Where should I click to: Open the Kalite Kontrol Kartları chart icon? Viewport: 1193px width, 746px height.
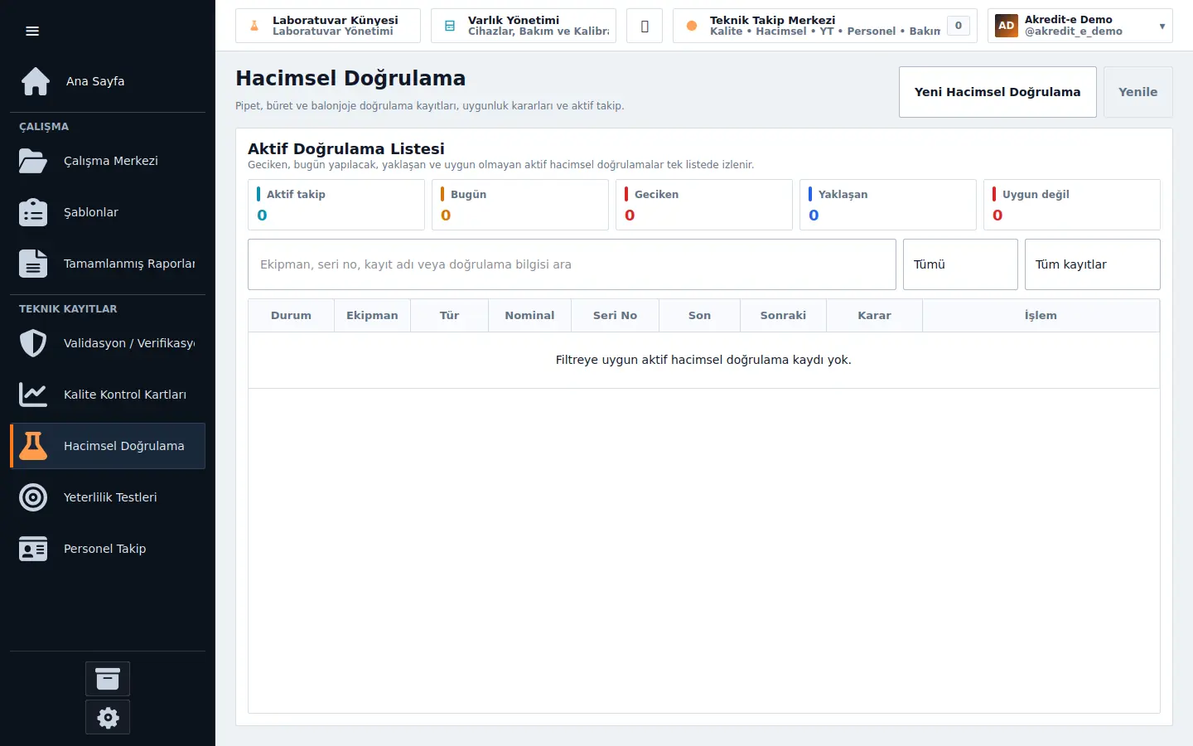coord(33,395)
